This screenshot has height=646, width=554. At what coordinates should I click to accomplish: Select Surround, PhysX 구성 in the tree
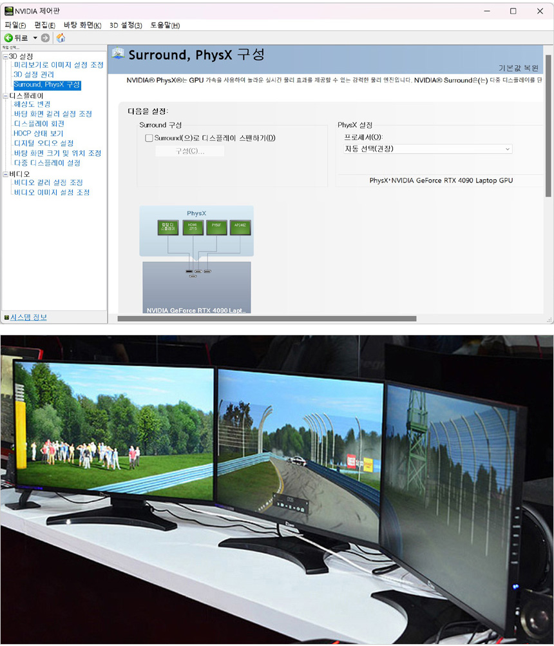point(47,85)
